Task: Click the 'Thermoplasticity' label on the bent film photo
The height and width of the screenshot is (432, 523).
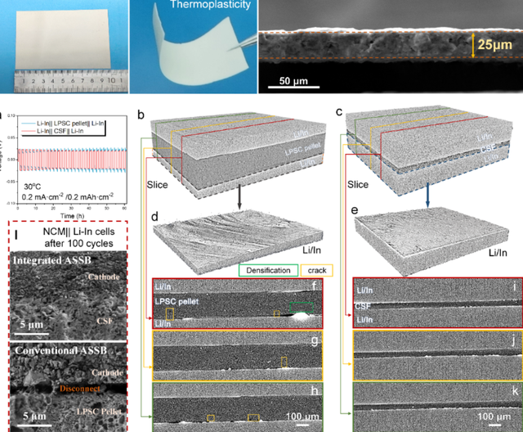Action: tap(210, 4)
